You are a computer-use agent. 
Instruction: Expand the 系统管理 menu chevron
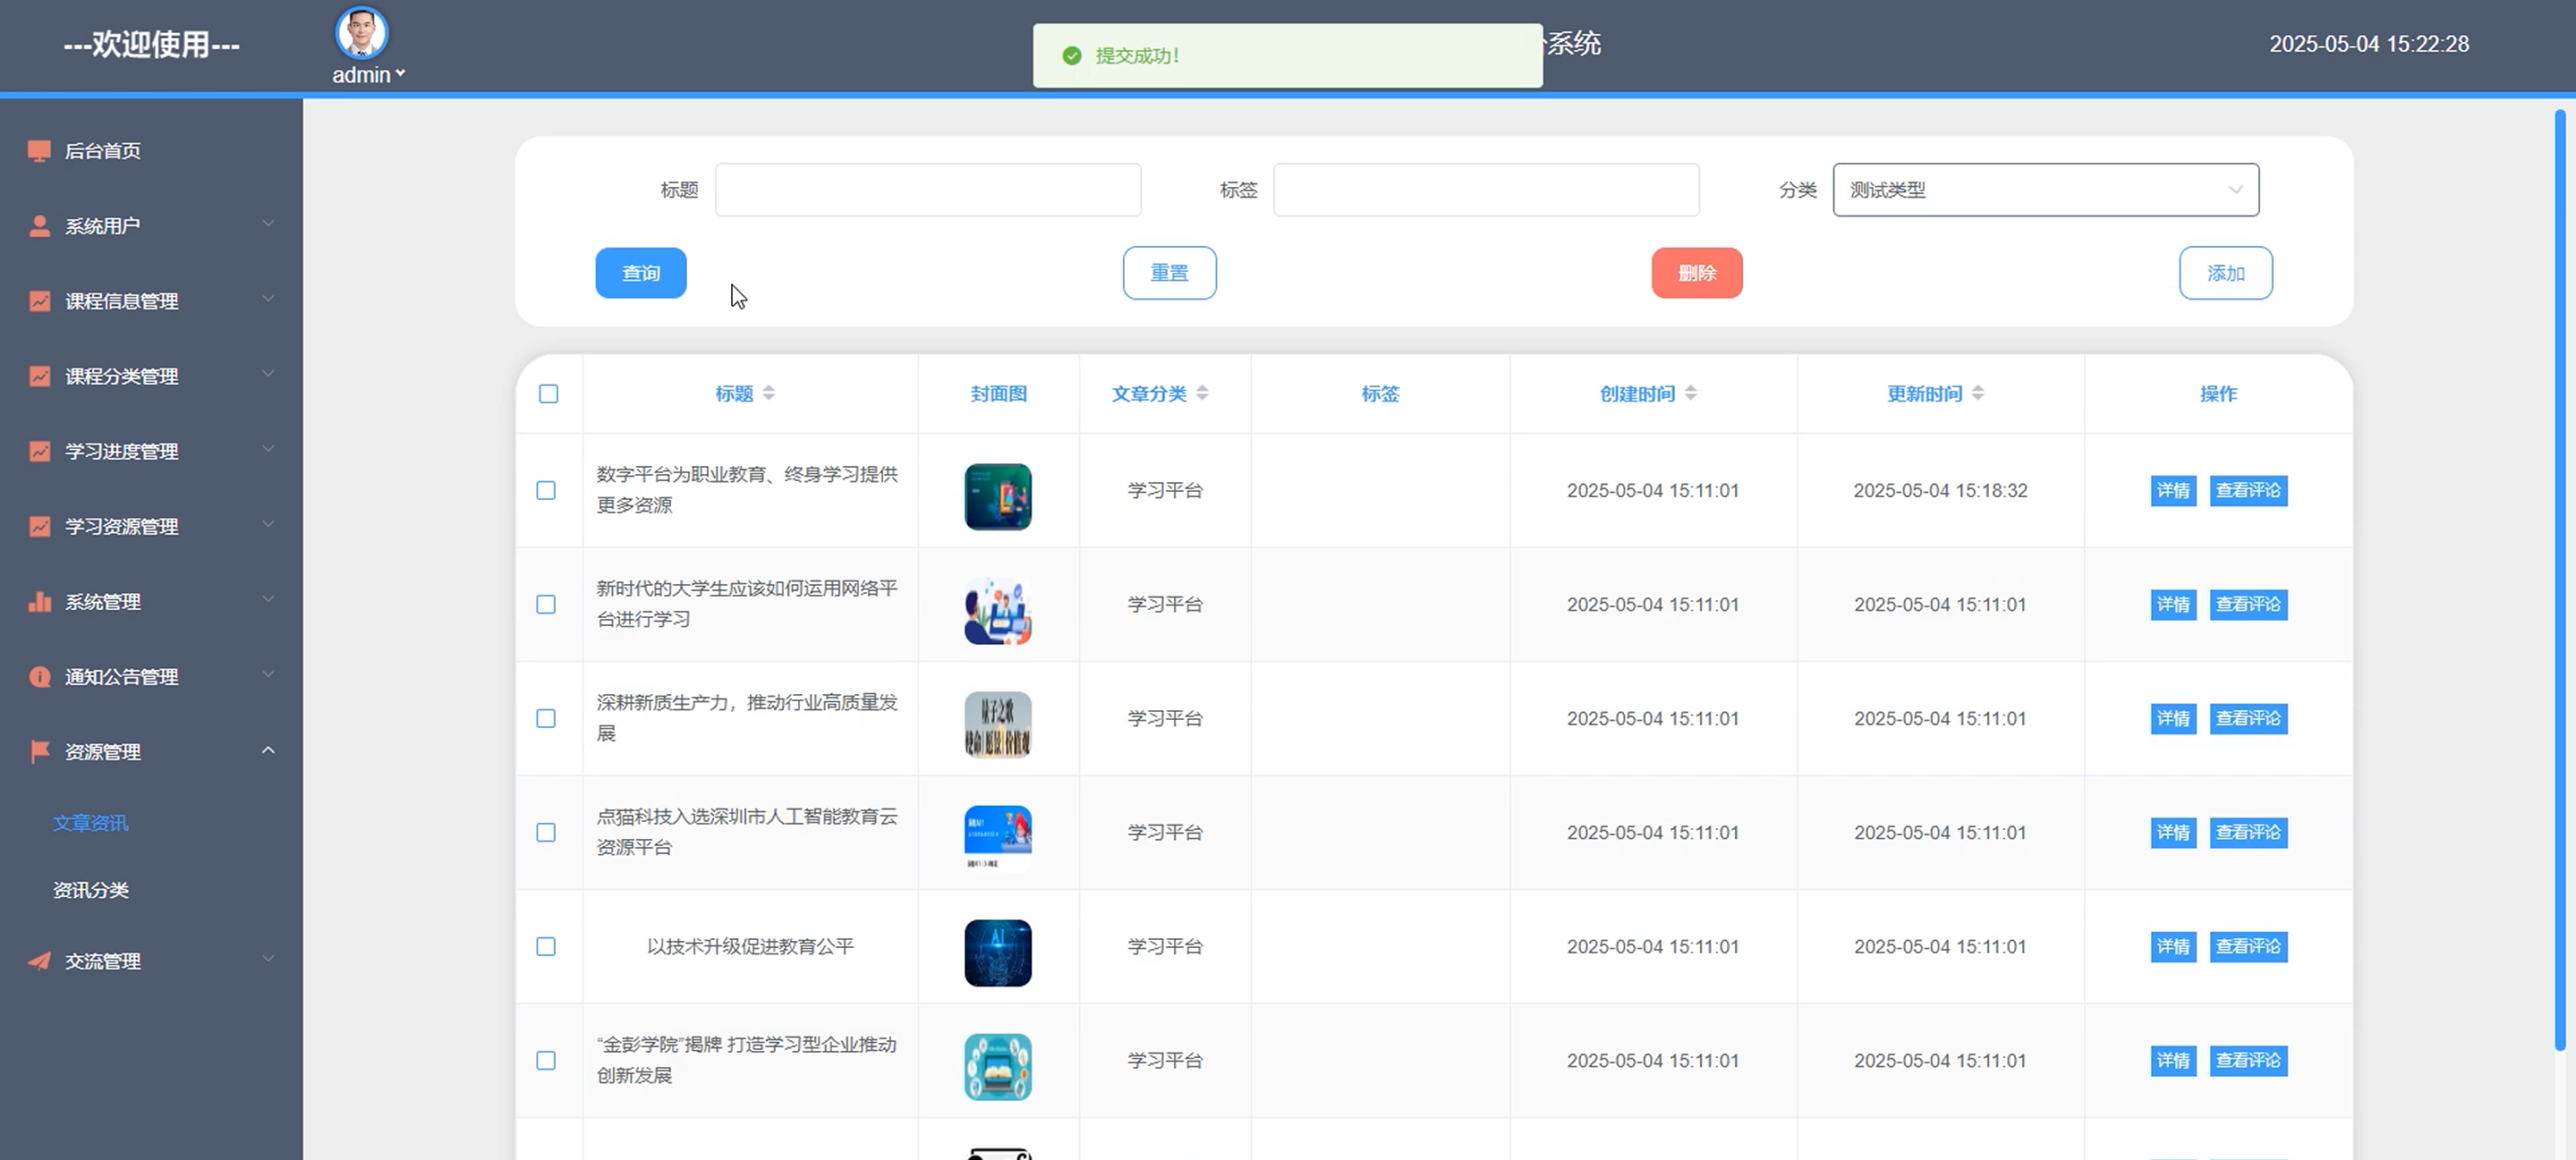coord(268,598)
